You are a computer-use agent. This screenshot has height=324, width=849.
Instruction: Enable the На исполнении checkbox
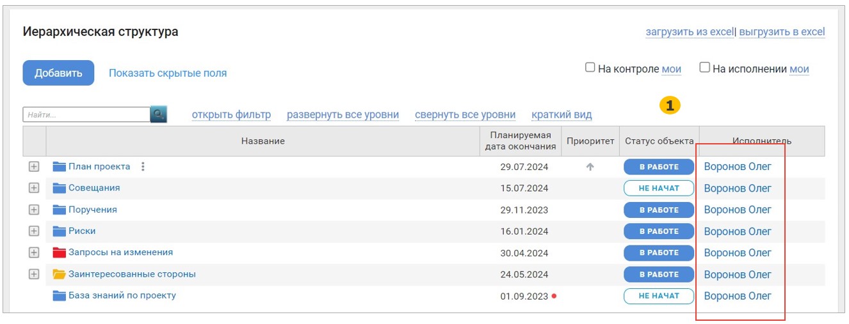705,68
